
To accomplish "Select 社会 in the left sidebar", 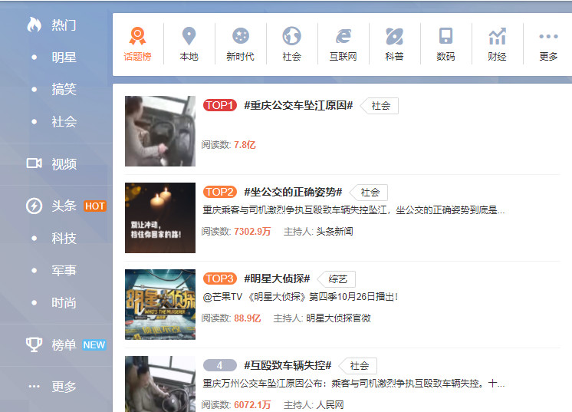I will (64, 121).
